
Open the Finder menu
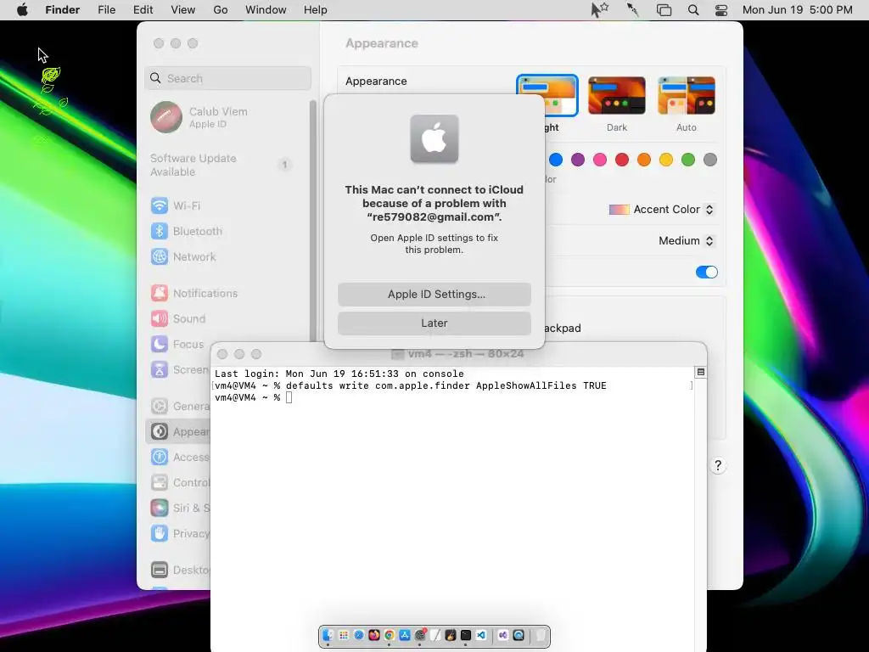coord(62,10)
